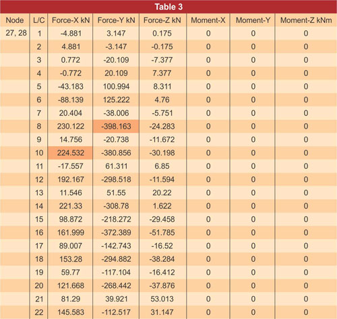Select the Node column header
This screenshot has height=319, width=337.
point(15,20)
